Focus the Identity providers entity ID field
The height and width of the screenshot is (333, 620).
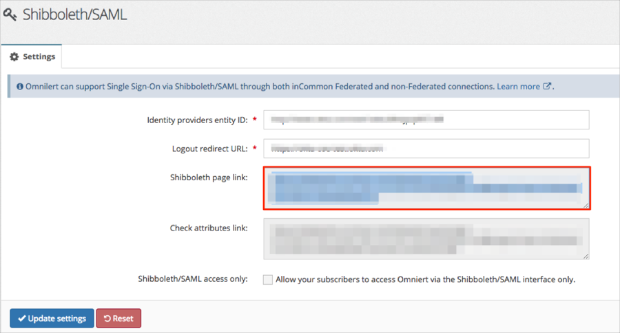(x=426, y=120)
